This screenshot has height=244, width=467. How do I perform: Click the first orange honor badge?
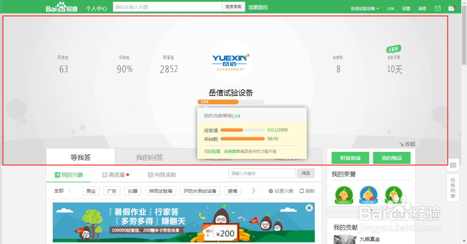[x=344, y=195]
